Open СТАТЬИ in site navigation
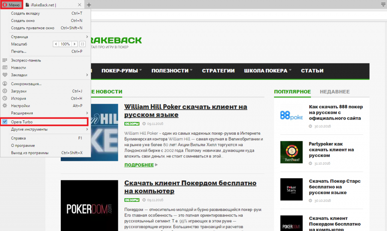Image resolution: width=387 pixels, height=231 pixels. pos(312,71)
